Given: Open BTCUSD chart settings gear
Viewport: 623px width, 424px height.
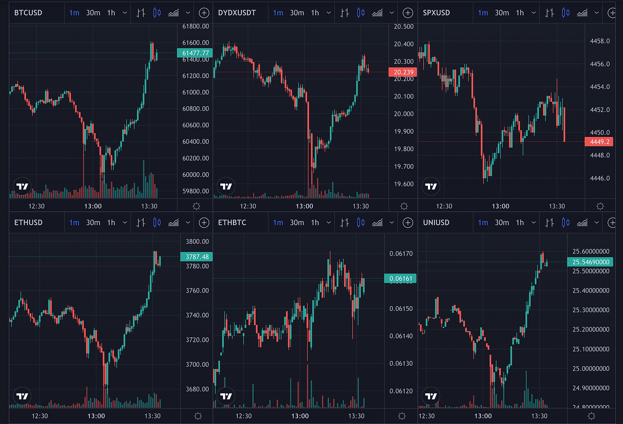Looking at the screenshot, I should 196,206.
